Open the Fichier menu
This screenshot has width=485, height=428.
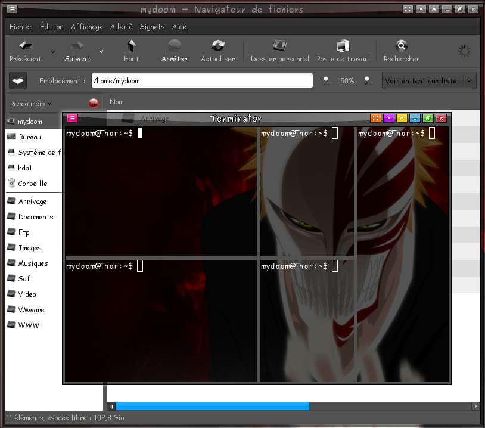point(21,27)
